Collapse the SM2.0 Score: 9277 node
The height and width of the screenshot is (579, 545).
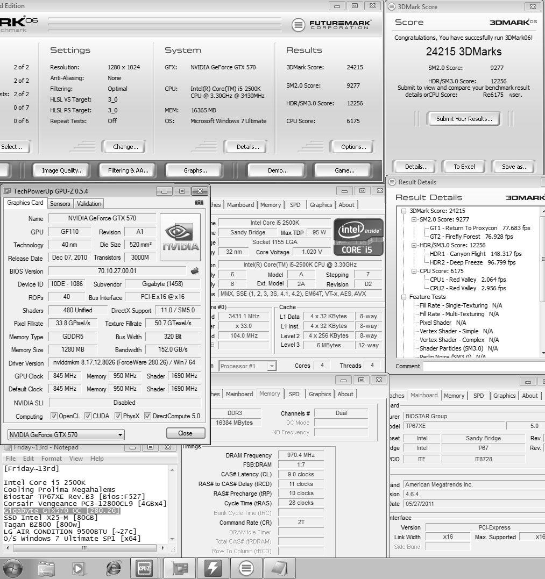414,219
